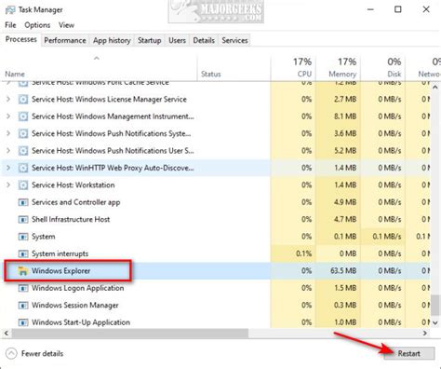Expand Service Host: Windows License Manager Service
Screen dimensions: 441x369
tap(8, 99)
